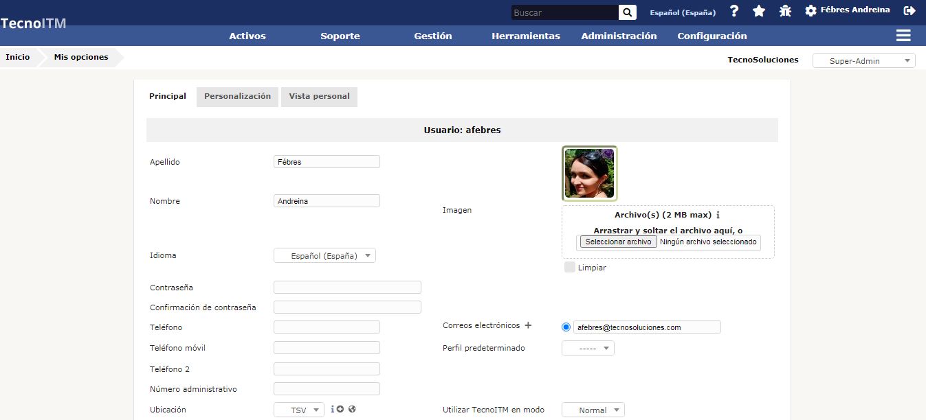
Task: Open settings gear next to Fébres Andreina
Action: 811,11
